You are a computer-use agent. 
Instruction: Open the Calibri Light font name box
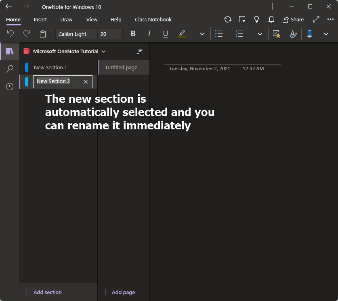click(x=76, y=34)
